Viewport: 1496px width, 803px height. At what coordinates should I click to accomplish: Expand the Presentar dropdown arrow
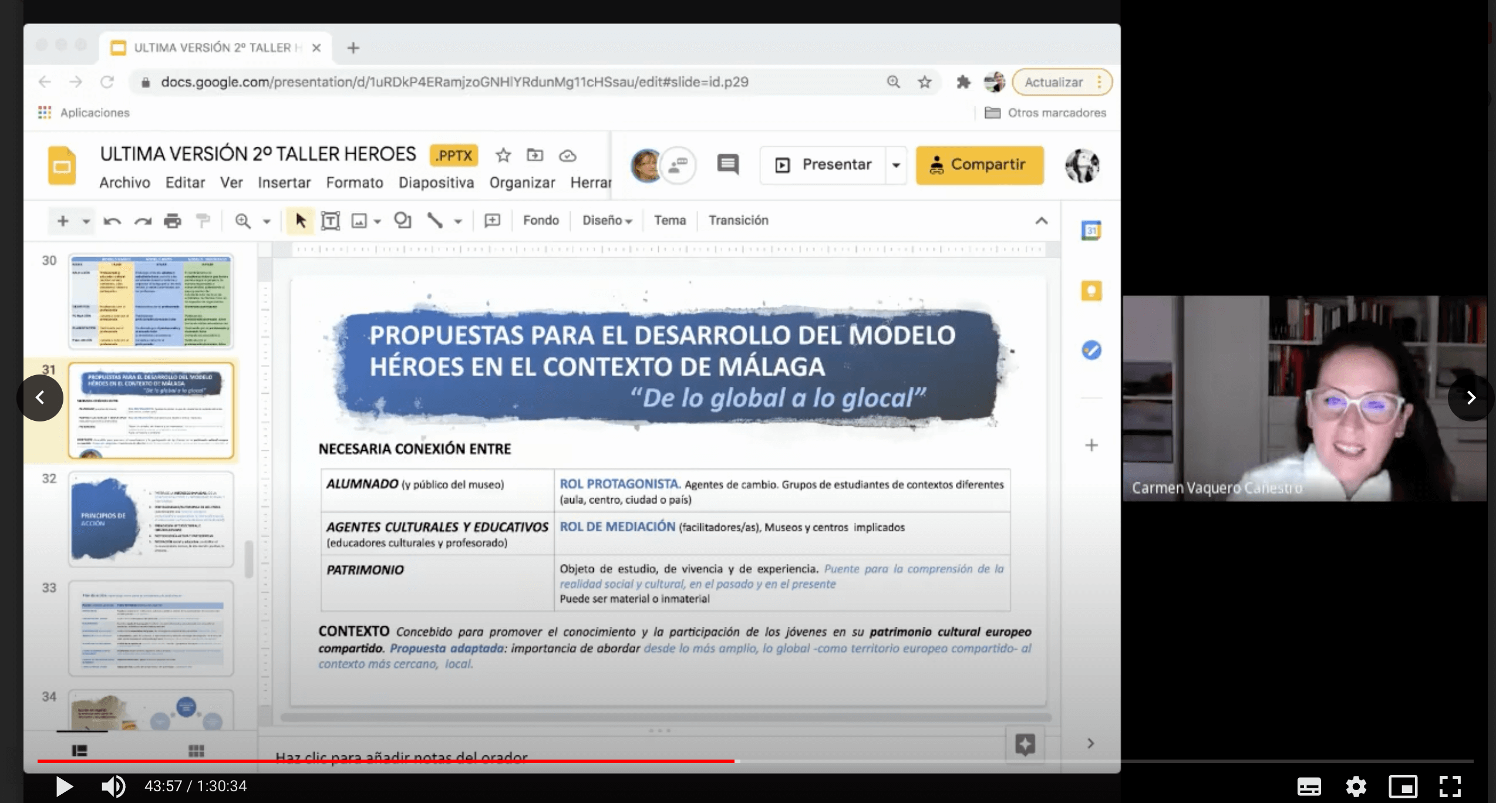[x=896, y=165]
